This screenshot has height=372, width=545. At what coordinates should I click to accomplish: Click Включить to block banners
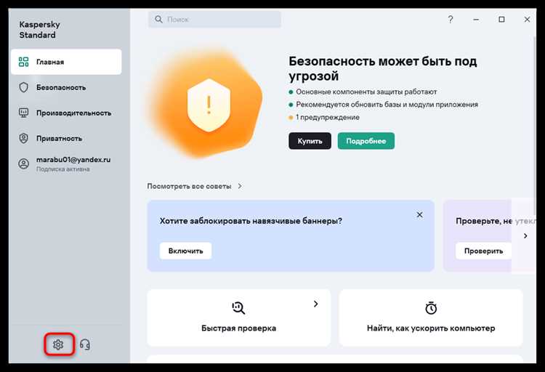tap(185, 251)
